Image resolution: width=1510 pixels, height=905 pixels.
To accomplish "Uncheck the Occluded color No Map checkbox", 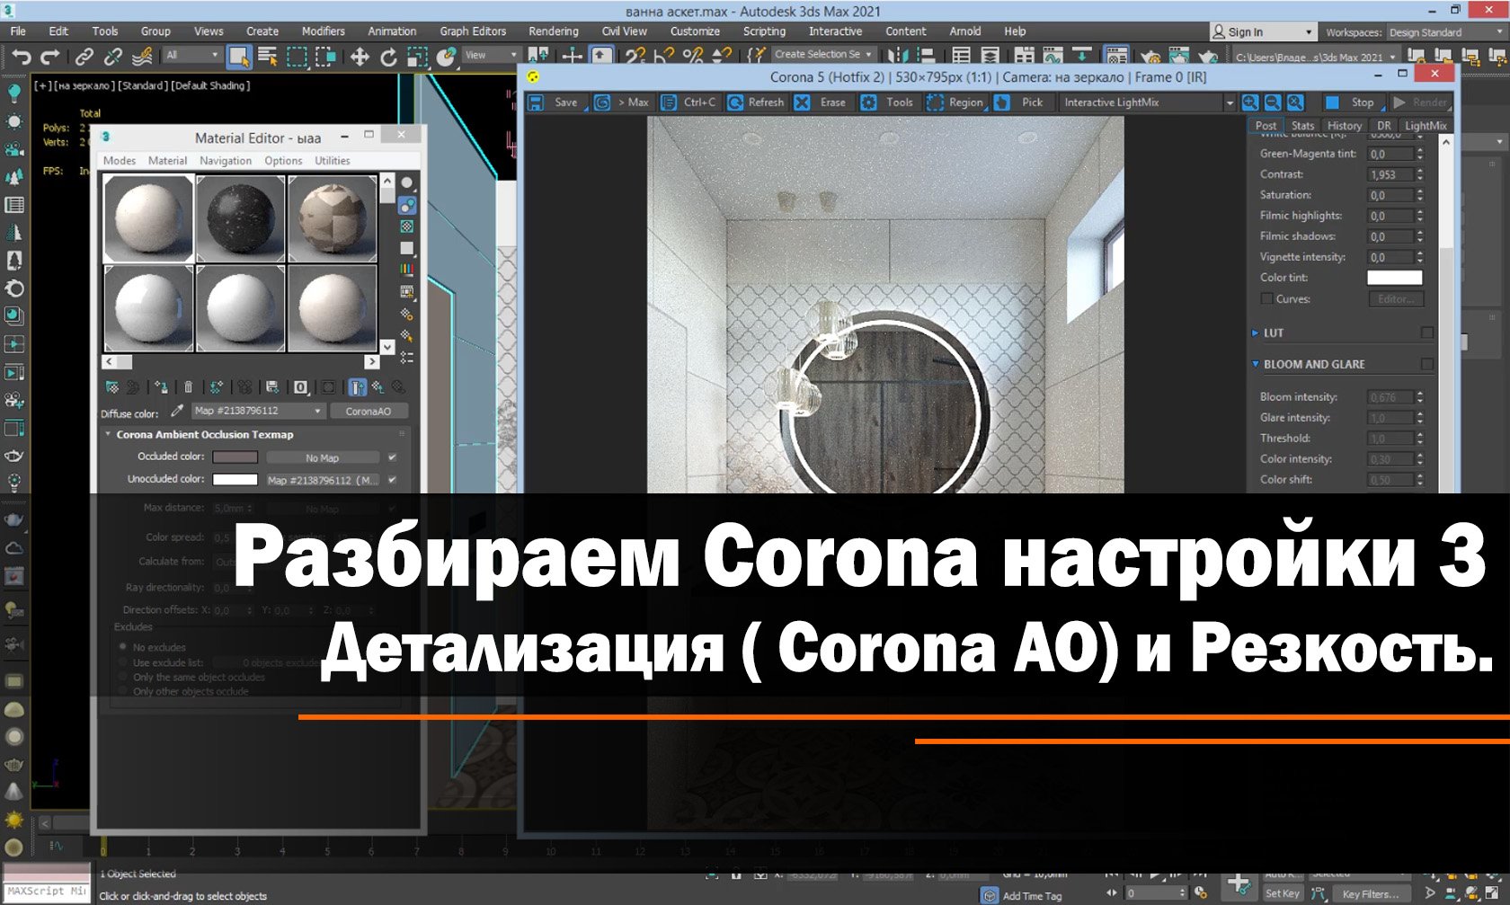I will pyautogui.click(x=393, y=457).
